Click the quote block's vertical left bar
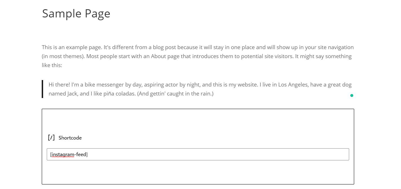 click(x=42, y=89)
